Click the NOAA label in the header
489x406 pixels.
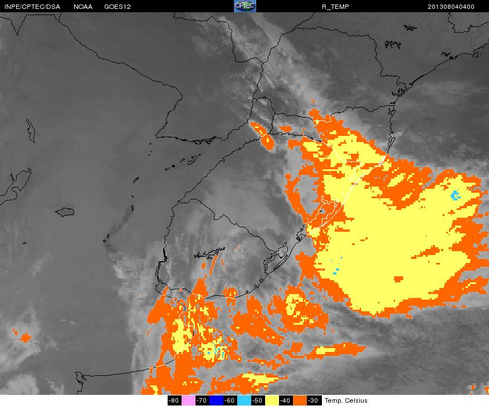pos(83,7)
